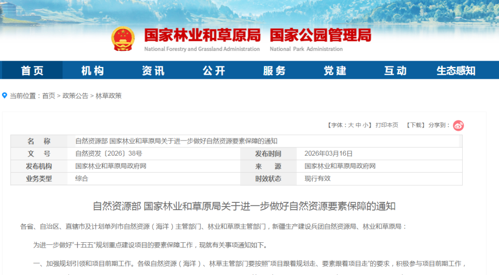Click the addressee line beginning 各省、自治区
499x275 pixels.
[x=214, y=227]
